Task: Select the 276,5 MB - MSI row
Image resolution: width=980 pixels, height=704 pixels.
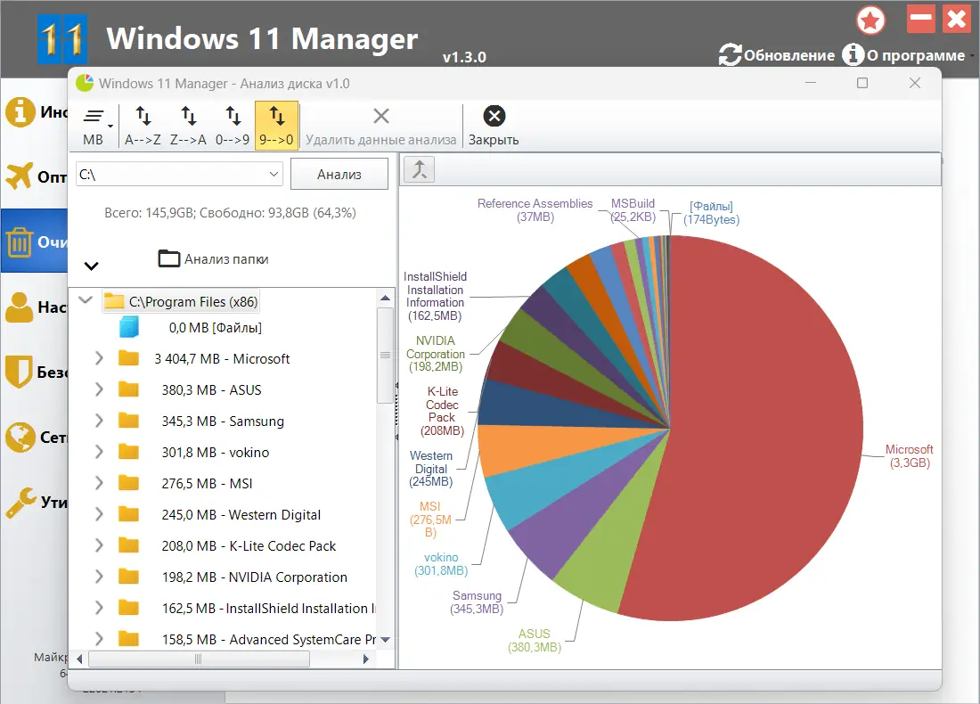Action: click(x=207, y=483)
